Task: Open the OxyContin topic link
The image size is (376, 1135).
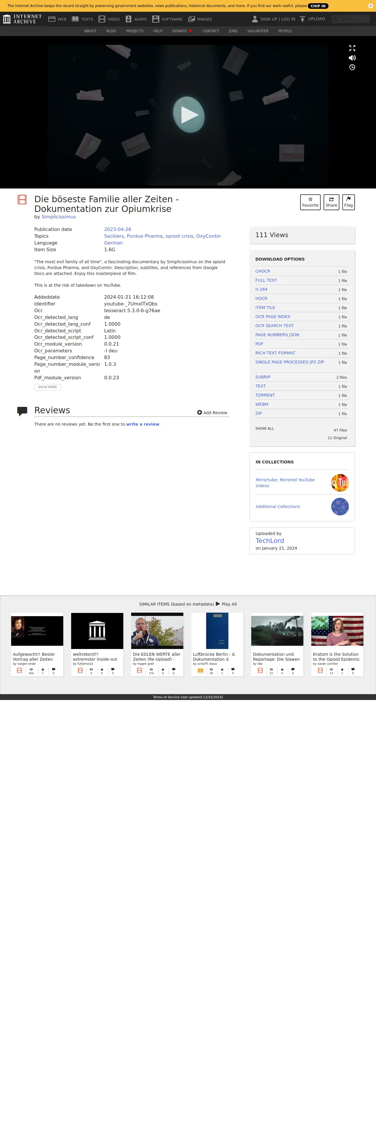Action: coord(208,236)
